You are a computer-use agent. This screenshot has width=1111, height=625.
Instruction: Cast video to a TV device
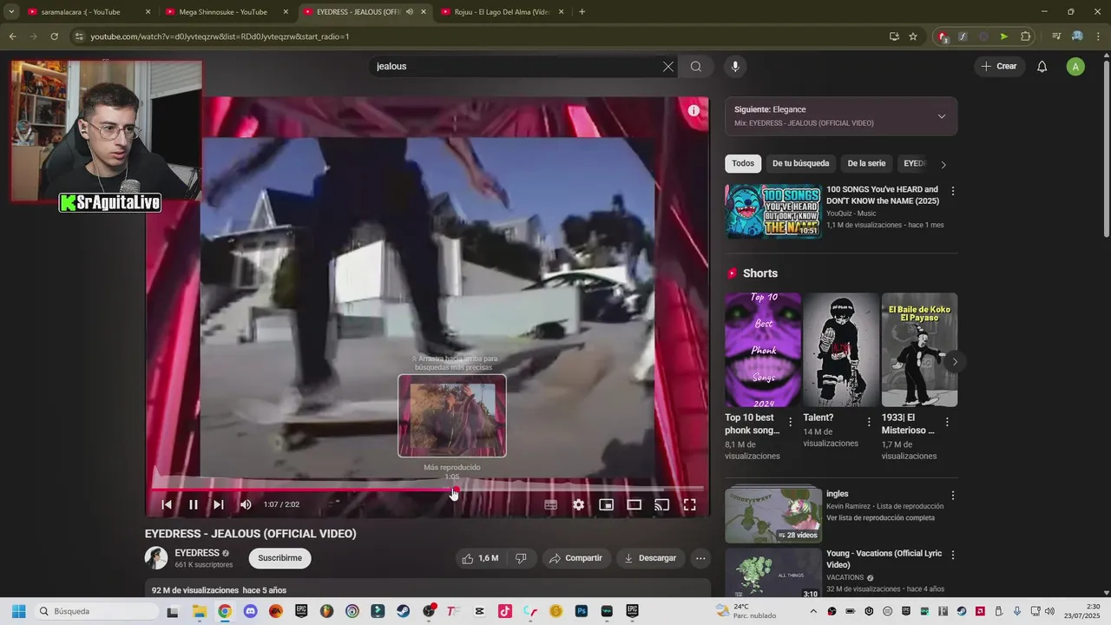(661, 504)
